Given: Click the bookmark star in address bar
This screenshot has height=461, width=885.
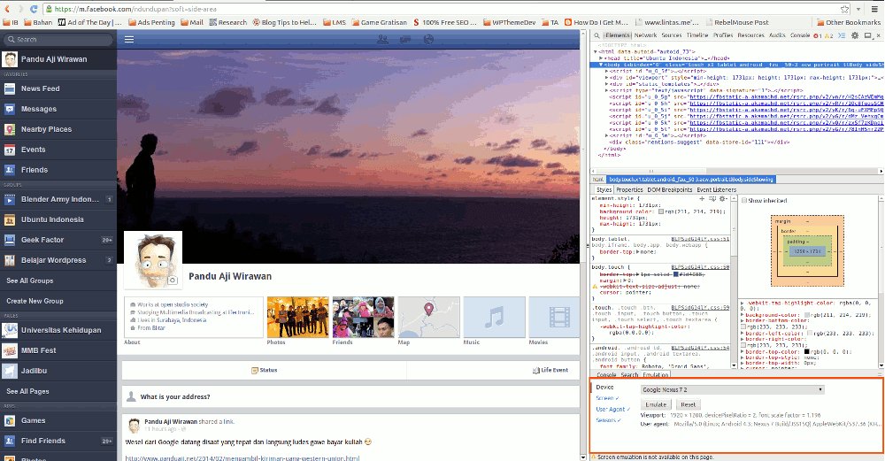Looking at the screenshot, I should (x=844, y=9).
